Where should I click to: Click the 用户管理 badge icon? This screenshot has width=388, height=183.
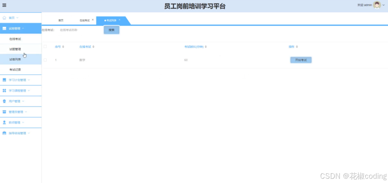[x=4, y=101]
